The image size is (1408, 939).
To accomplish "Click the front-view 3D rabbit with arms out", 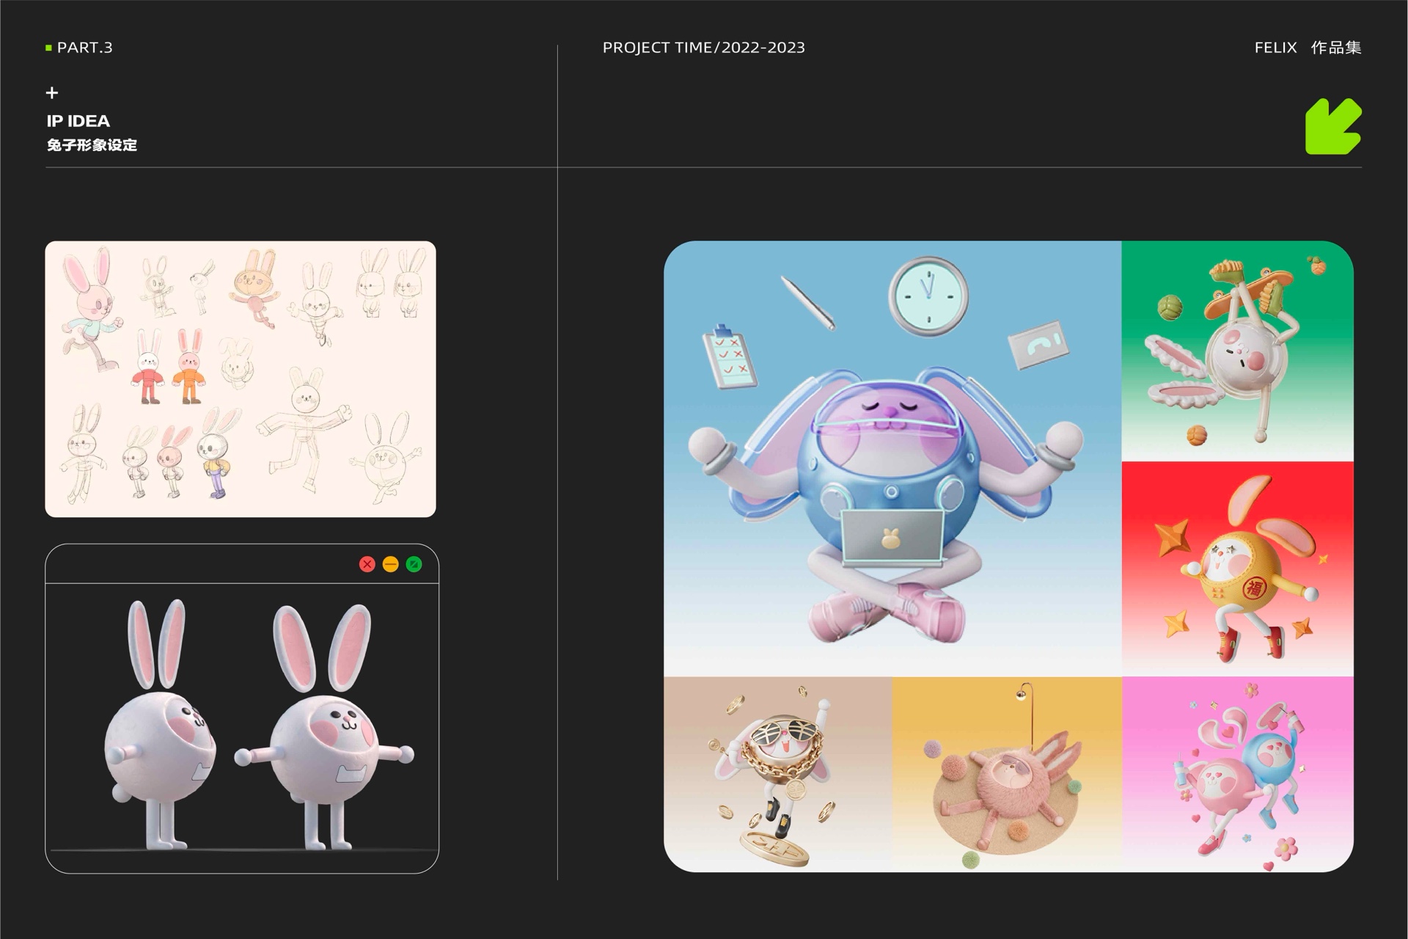I will click(x=325, y=726).
